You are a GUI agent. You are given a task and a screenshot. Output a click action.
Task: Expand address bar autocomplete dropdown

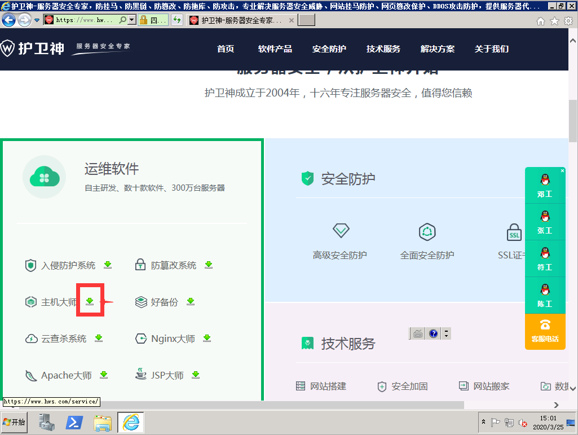[x=132, y=20]
